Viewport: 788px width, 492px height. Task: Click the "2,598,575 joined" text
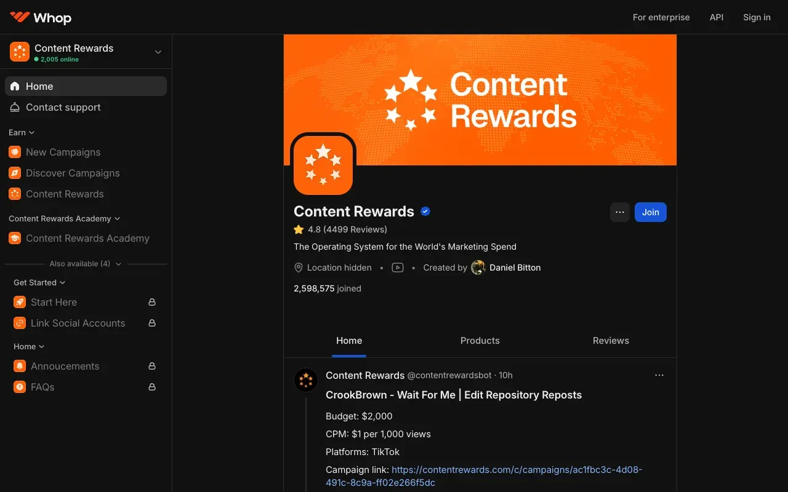(328, 288)
